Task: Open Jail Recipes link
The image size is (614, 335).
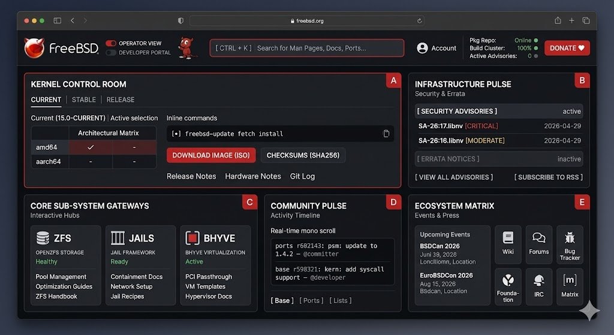Action: coord(127,296)
